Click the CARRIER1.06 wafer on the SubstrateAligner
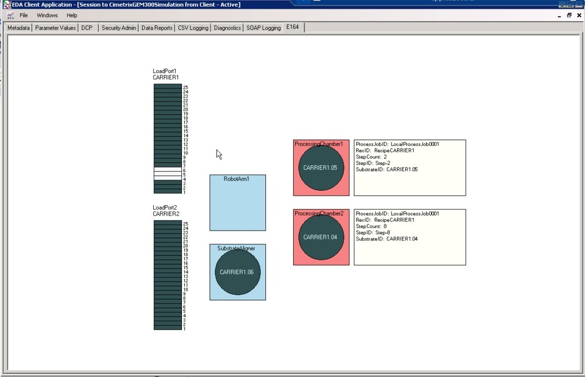Image resolution: width=585 pixels, height=377 pixels. click(237, 272)
